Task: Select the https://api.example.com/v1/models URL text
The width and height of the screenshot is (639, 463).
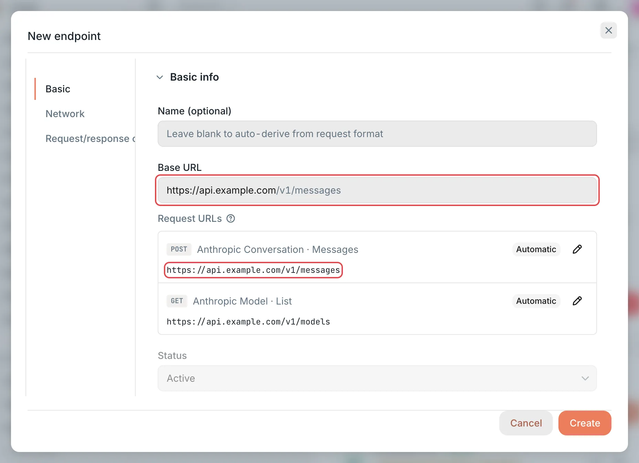Action: tap(248, 321)
